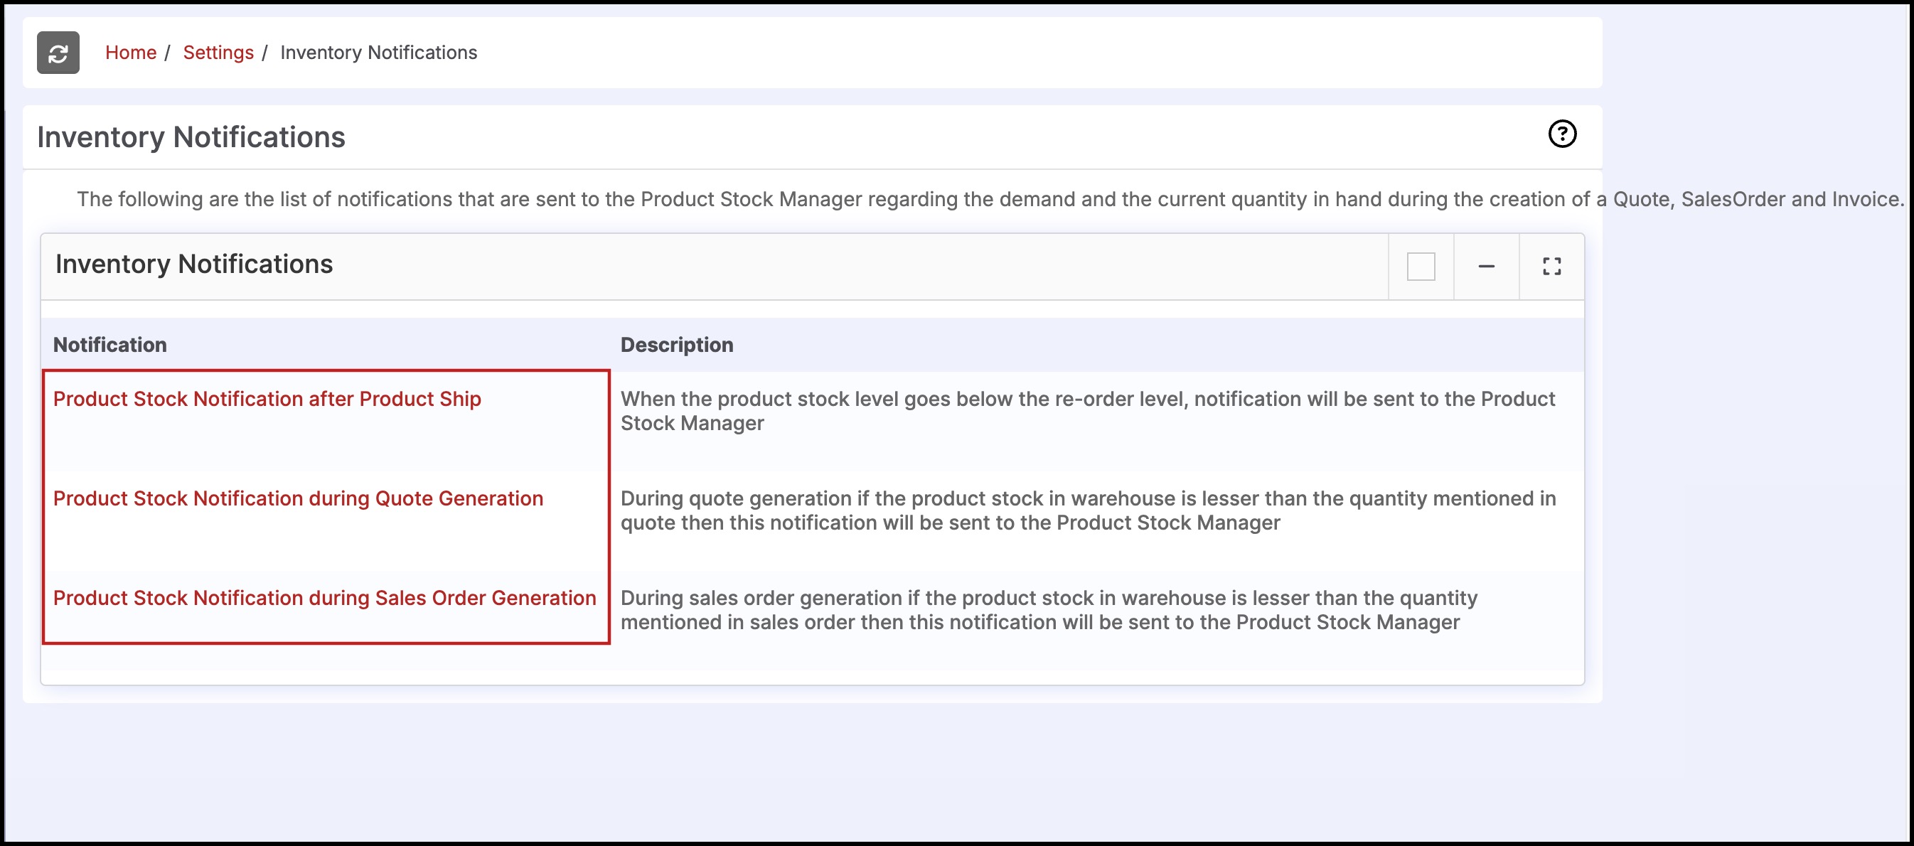Select the re-order level description text
This screenshot has height=846, width=1914.
[x=1087, y=411]
